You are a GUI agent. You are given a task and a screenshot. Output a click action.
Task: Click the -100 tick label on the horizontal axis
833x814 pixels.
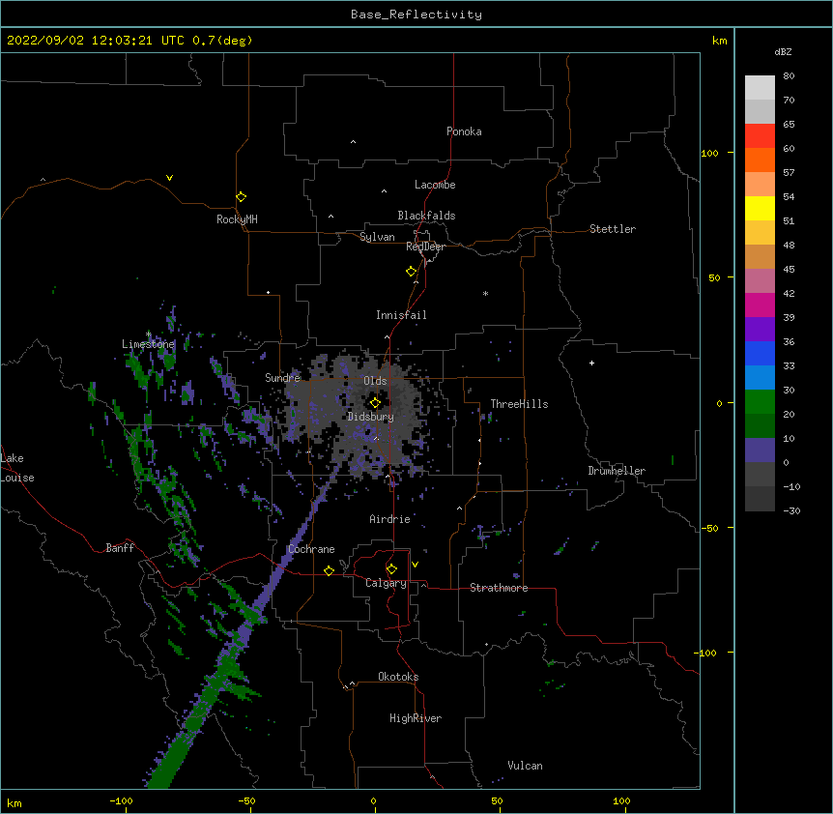point(121,800)
